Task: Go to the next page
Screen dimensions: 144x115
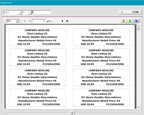Action: pos(62,21)
